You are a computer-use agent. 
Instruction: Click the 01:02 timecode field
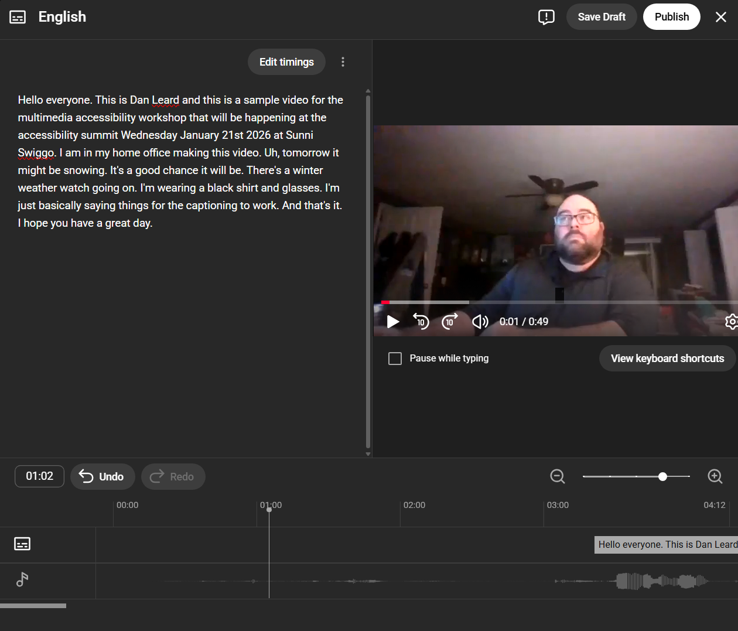pyautogui.click(x=39, y=476)
